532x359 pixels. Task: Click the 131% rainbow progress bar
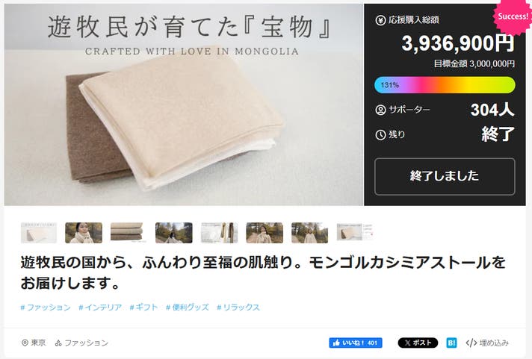click(445, 85)
